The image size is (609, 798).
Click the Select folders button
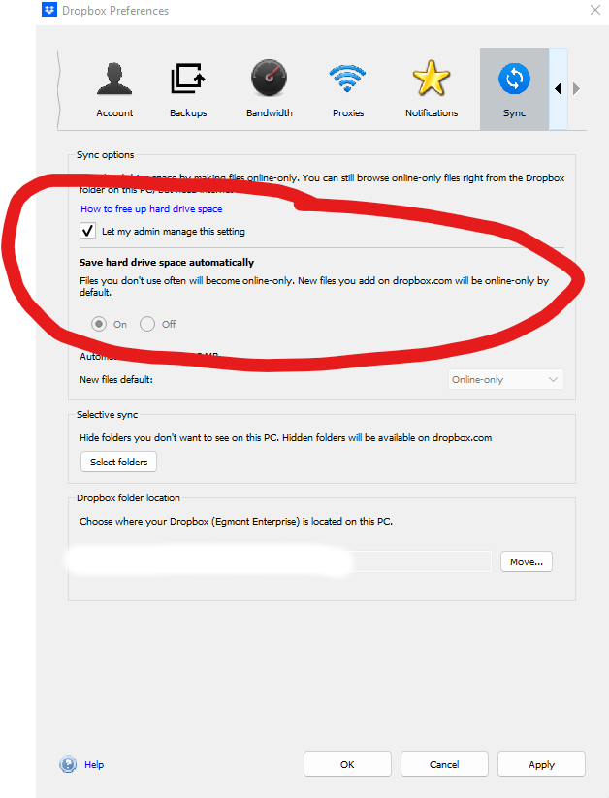[118, 463]
